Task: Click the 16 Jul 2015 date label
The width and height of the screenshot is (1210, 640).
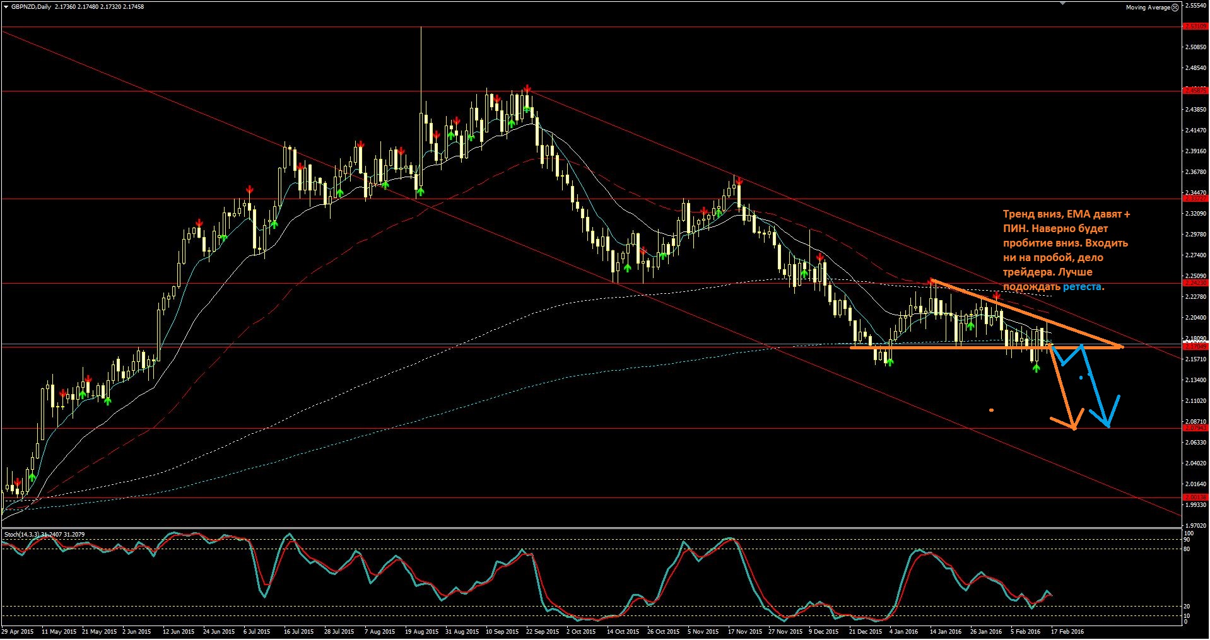Action: click(298, 632)
